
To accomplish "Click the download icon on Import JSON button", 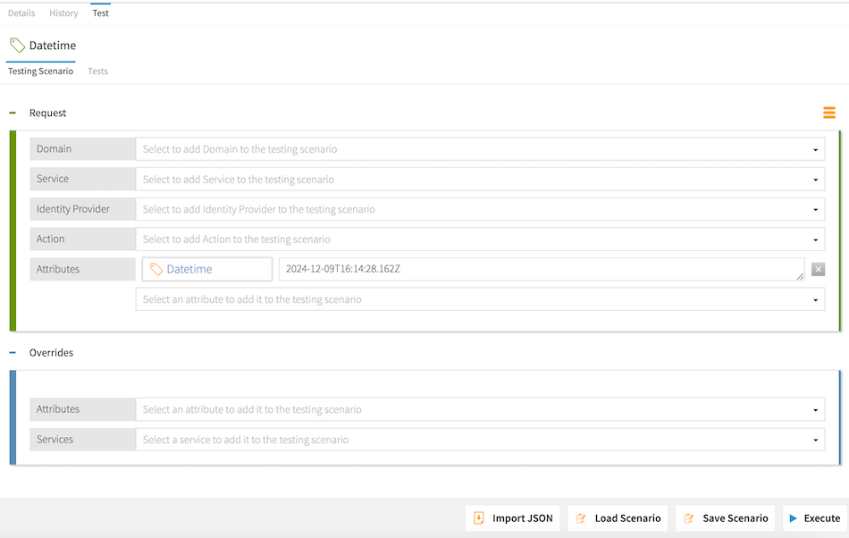I will [482, 517].
